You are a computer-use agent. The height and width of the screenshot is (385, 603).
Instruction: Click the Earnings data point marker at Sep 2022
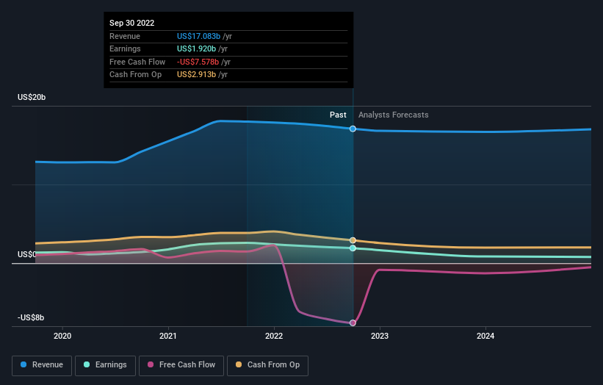pos(353,248)
